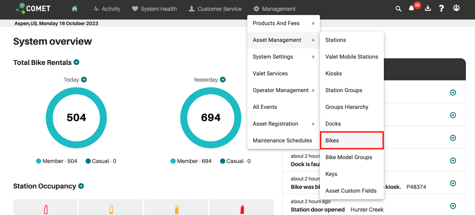The width and height of the screenshot is (475, 215).
Task: Open the search magnifier icon
Action: coord(398,9)
